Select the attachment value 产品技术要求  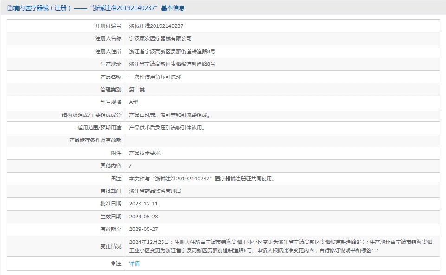[144, 153]
